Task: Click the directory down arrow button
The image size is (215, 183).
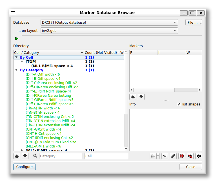Action: point(25,156)
